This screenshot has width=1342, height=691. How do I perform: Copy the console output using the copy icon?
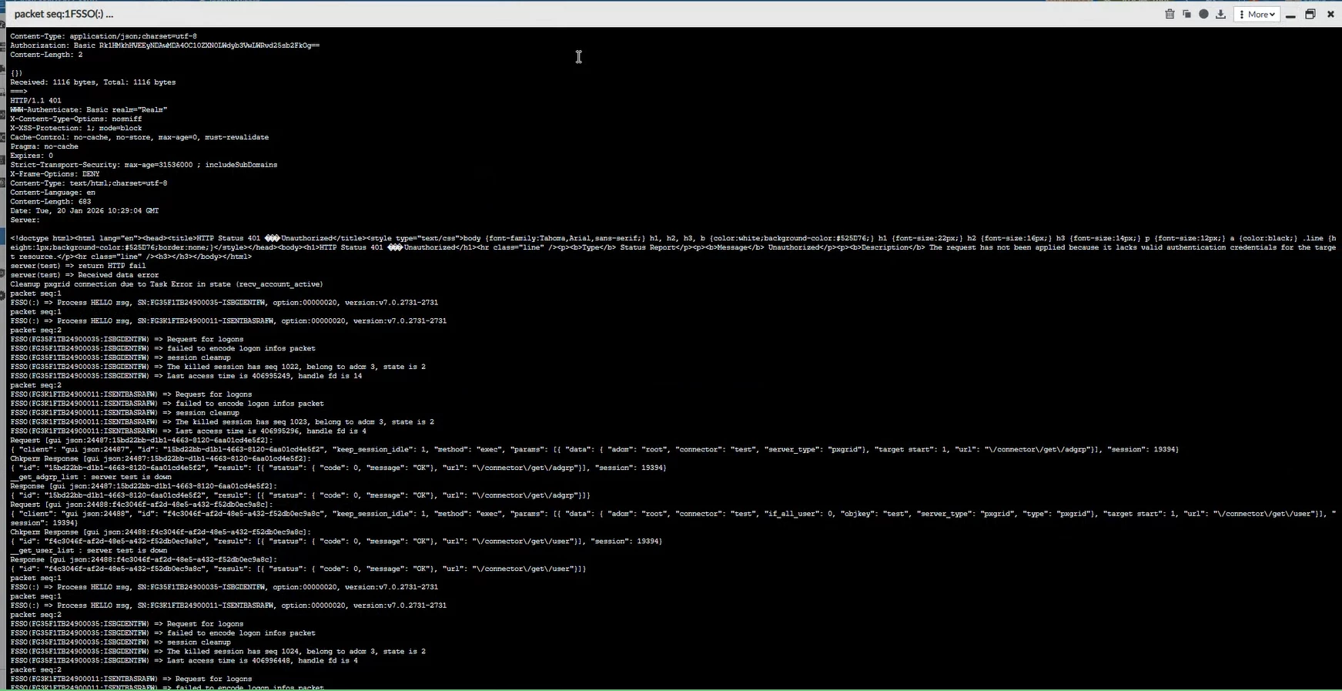point(1186,14)
